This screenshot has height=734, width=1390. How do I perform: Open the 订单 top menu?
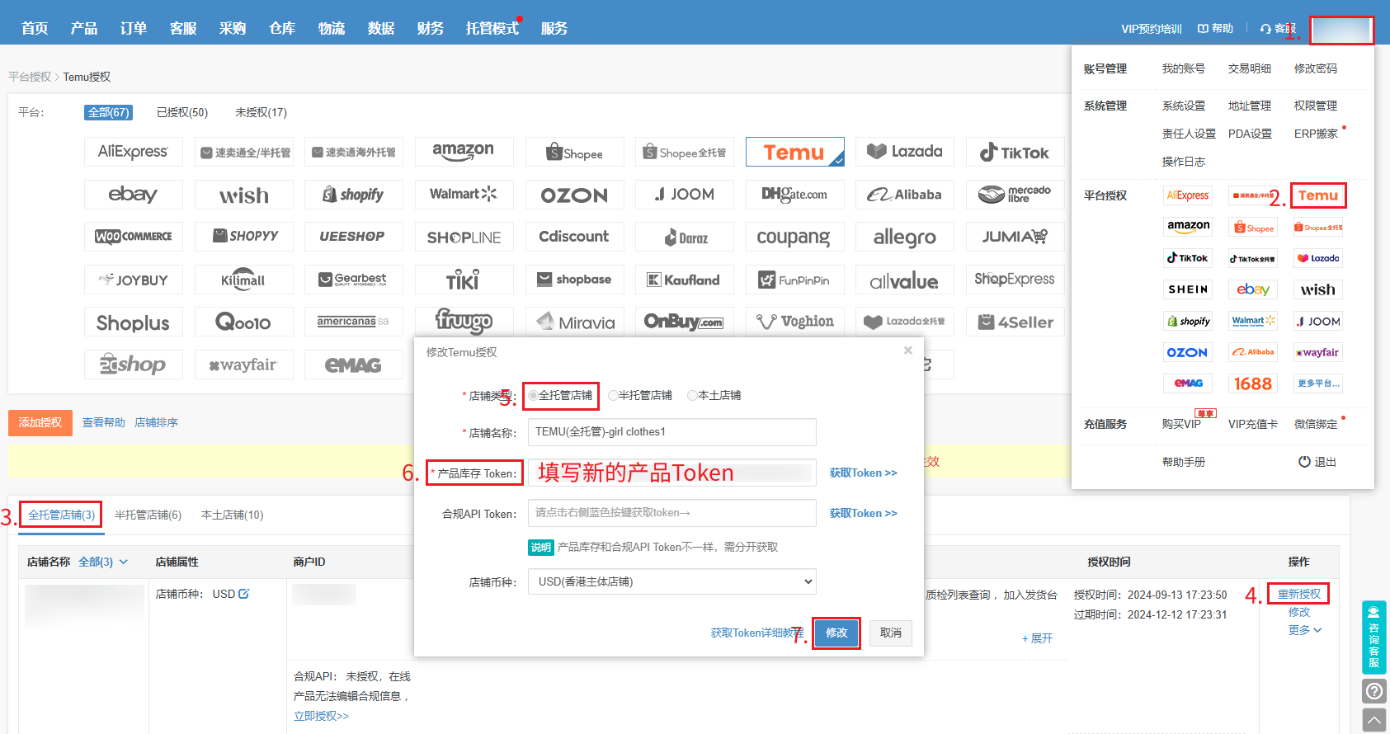click(134, 28)
